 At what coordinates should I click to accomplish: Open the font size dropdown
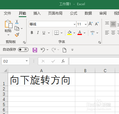click(86, 24)
